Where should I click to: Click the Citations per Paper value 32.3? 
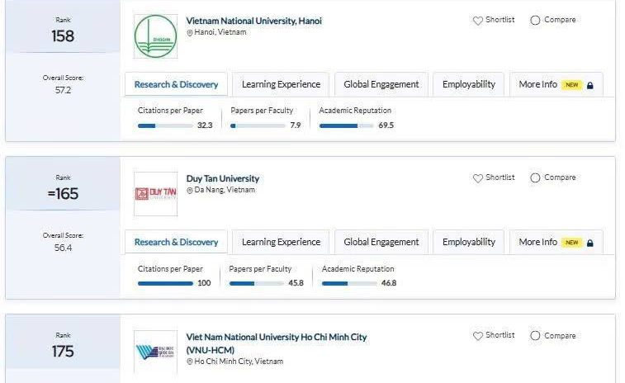(205, 125)
